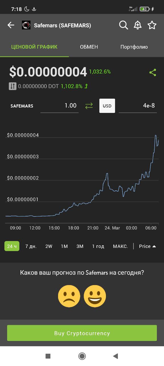Open the USD currency selector

107,106
